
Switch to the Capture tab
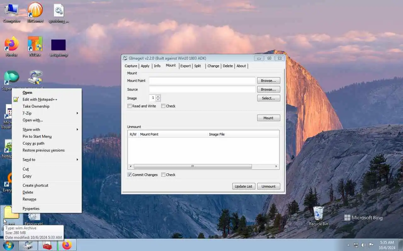coord(131,66)
